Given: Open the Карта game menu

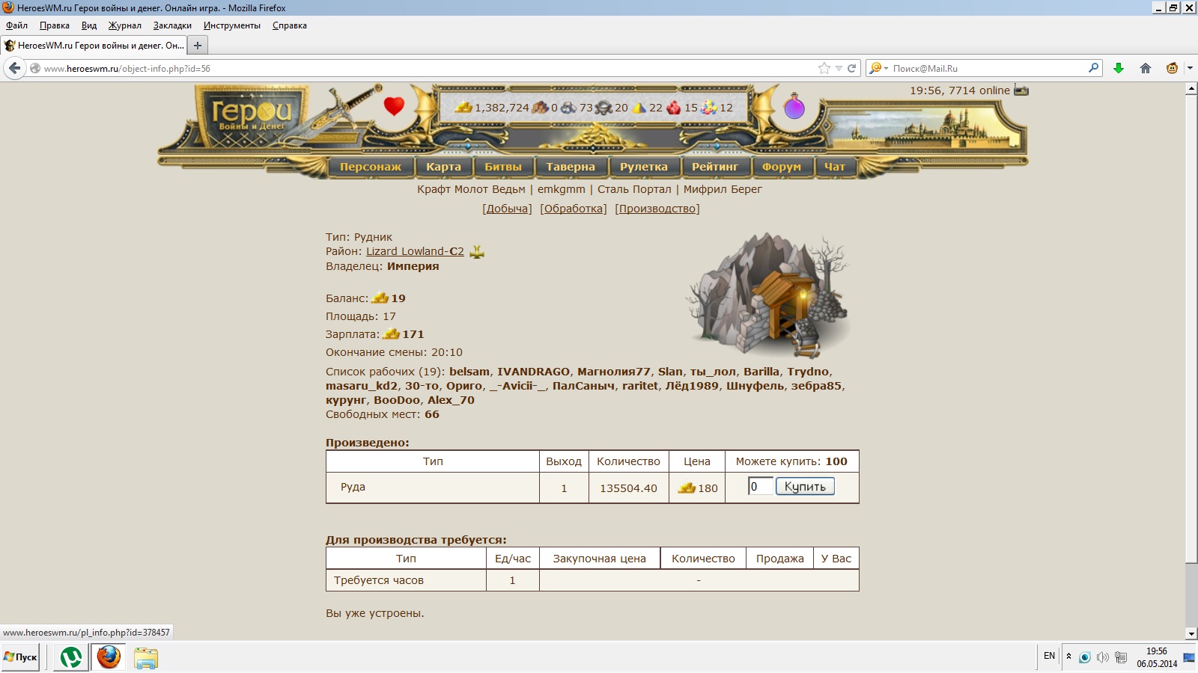Looking at the screenshot, I should click(x=443, y=167).
